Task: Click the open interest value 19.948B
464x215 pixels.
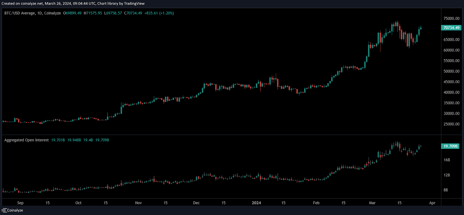Action: tap(74, 140)
